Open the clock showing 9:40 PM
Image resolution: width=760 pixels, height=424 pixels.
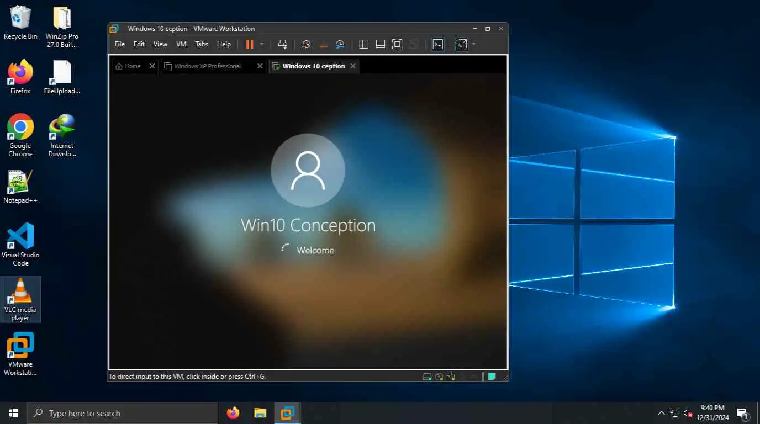[x=712, y=413]
